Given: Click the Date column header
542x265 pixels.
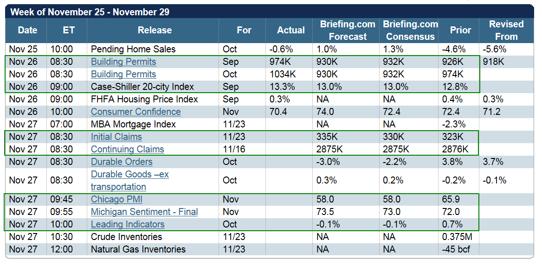Looking at the screenshot, I should 27,31.
